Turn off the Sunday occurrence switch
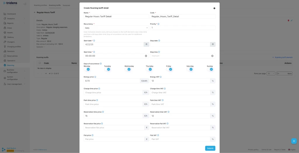Viewport: 299px width, 153px height. point(211,69)
